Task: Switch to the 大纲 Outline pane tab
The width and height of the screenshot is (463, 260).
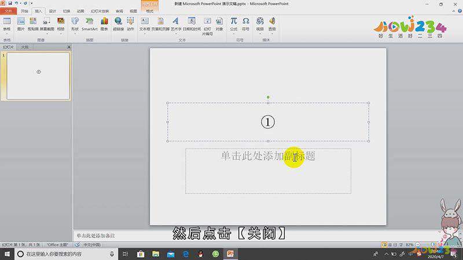Action: click(25, 47)
